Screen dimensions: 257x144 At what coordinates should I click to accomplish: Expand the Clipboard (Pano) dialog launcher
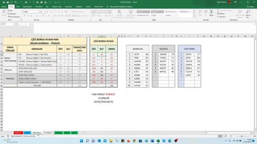tap(21, 20)
